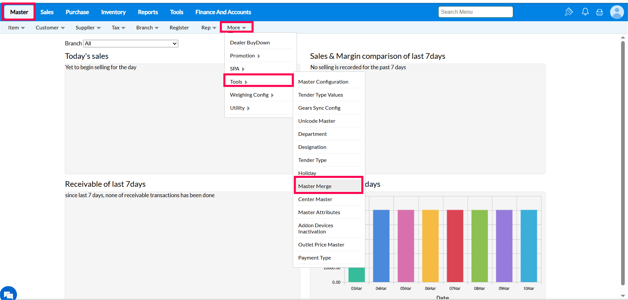Click the paint brush theme icon
628x300 pixels.
(x=569, y=12)
